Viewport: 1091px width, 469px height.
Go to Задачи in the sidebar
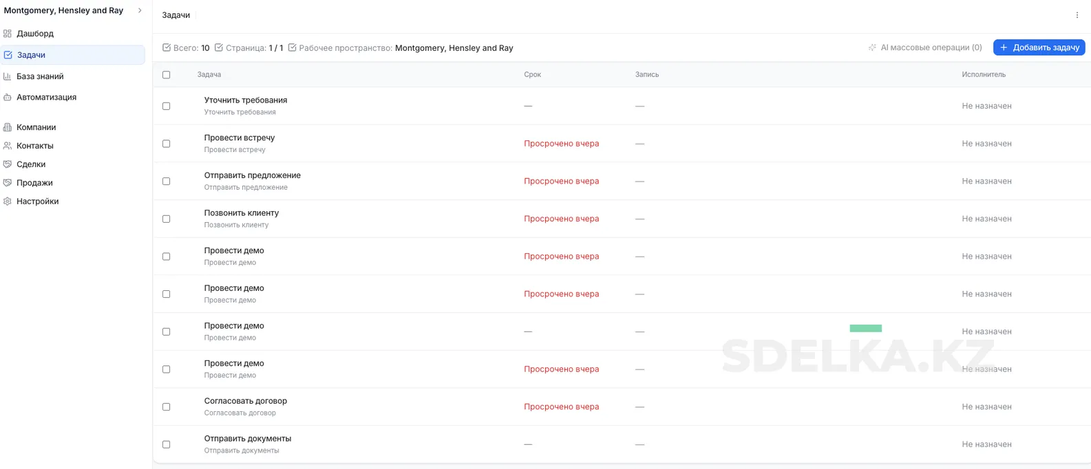pyautogui.click(x=31, y=55)
